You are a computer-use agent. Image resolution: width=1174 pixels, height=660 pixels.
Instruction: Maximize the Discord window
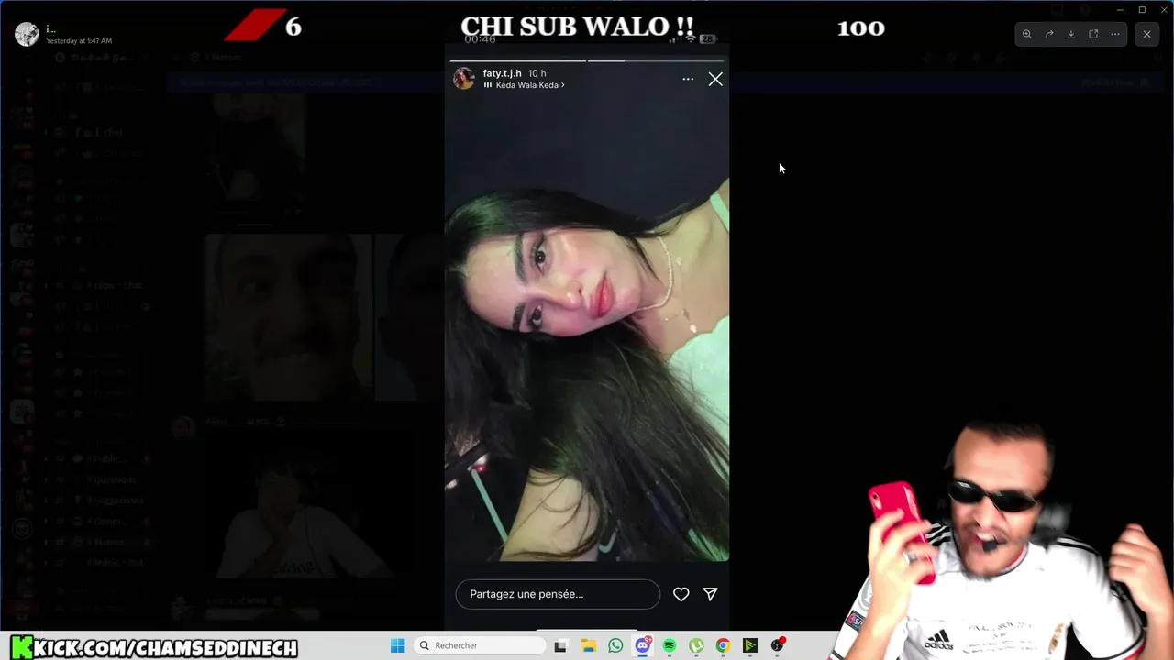pyautogui.click(x=1142, y=9)
